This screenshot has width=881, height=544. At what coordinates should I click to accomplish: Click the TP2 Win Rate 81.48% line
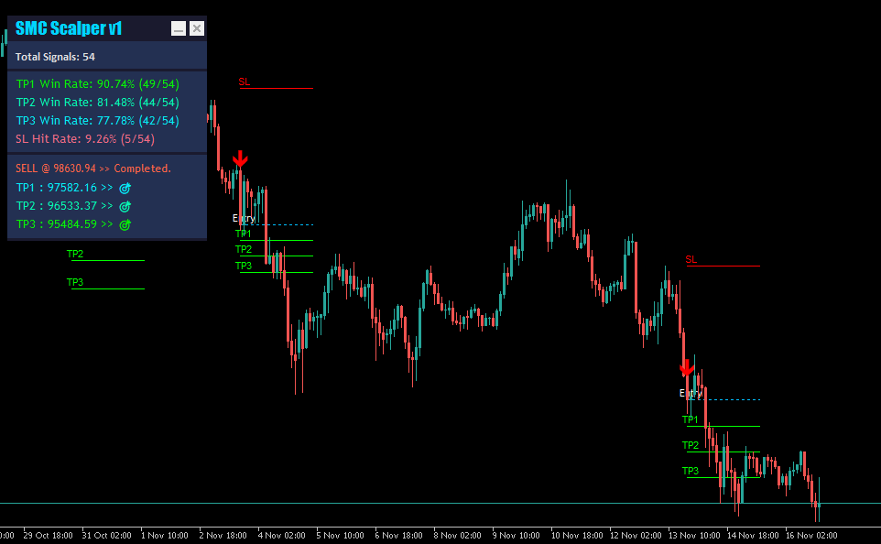pos(98,103)
